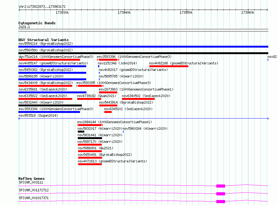The width and height of the screenshot is (277, 205).
Task: Click the nsv5560580 (ByrskaBishop2022) variant label
Action: [46, 50]
